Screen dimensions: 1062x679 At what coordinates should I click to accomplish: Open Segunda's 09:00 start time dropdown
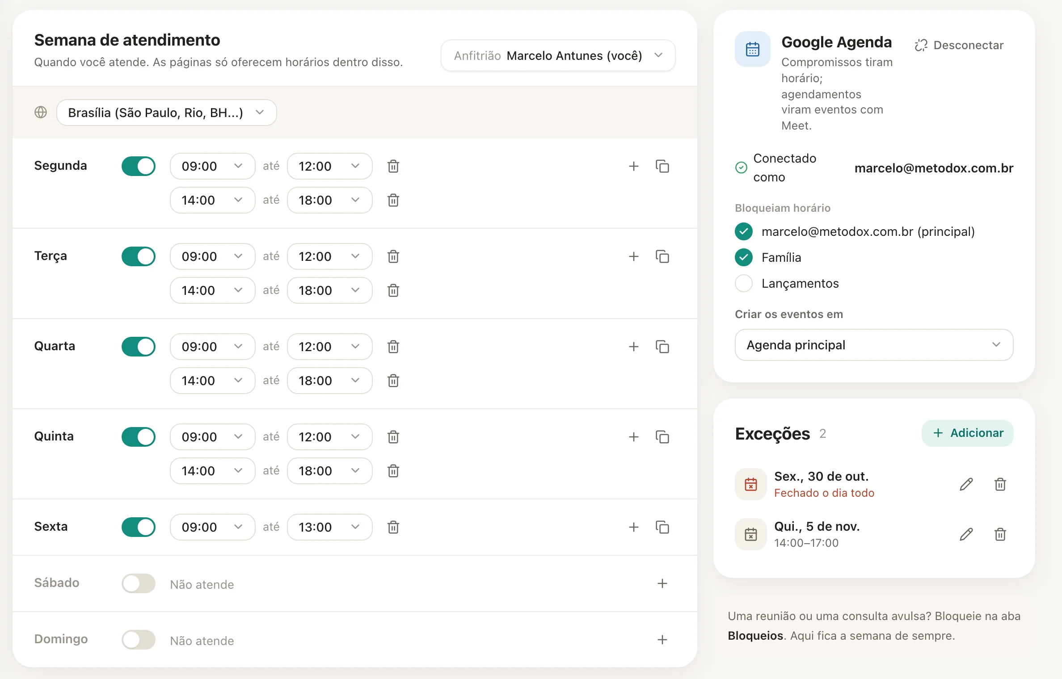point(213,166)
